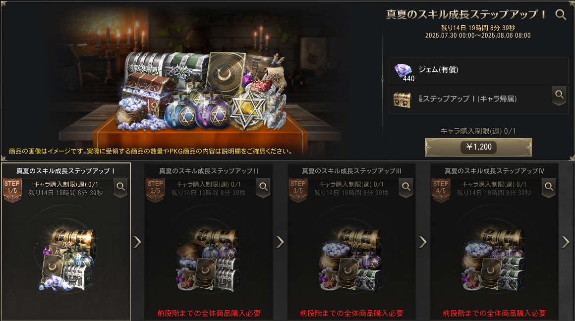Inspect Step 4/5 package with its magnifier
The width and height of the screenshot is (575, 321).
click(x=549, y=187)
